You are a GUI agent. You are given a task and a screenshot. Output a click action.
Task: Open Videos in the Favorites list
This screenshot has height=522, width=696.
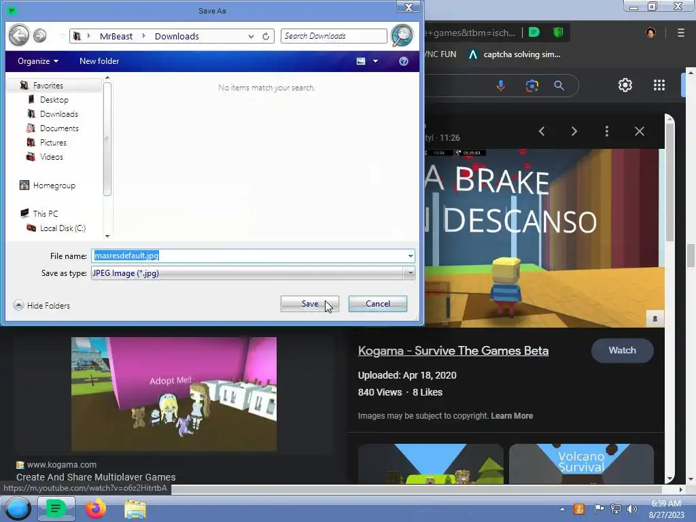click(x=51, y=157)
